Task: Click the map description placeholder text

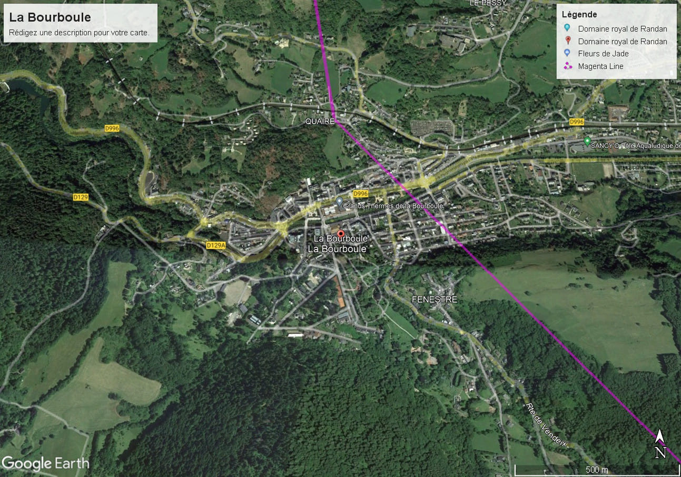Action: 79,33
